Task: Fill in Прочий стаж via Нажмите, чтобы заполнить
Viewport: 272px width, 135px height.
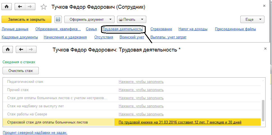Action: (141, 90)
